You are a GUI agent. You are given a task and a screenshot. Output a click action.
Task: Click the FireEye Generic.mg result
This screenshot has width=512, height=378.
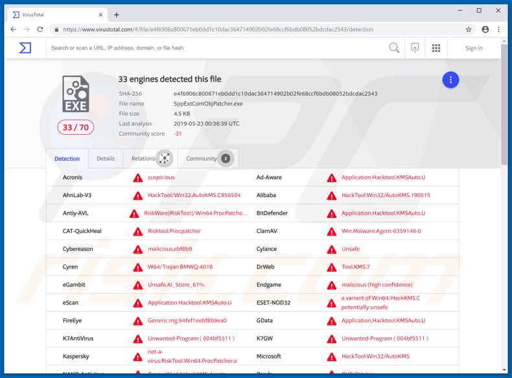click(x=187, y=320)
